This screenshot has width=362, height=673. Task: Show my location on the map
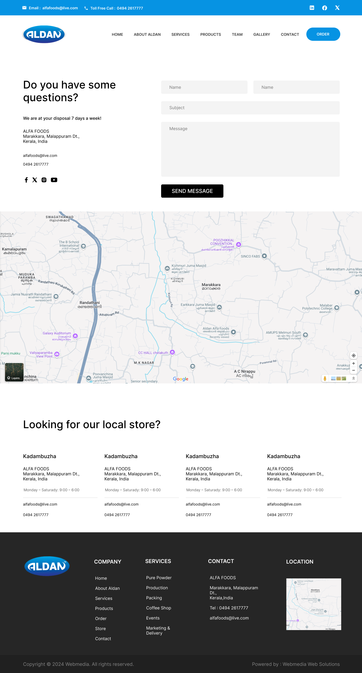[354, 356]
